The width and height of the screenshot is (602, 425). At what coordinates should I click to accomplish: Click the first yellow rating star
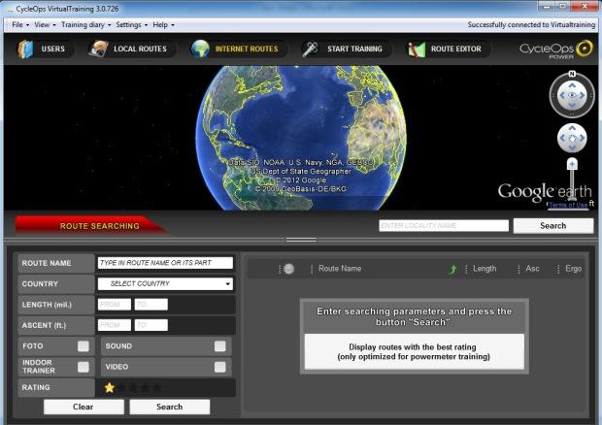pyautogui.click(x=110, y=387)
